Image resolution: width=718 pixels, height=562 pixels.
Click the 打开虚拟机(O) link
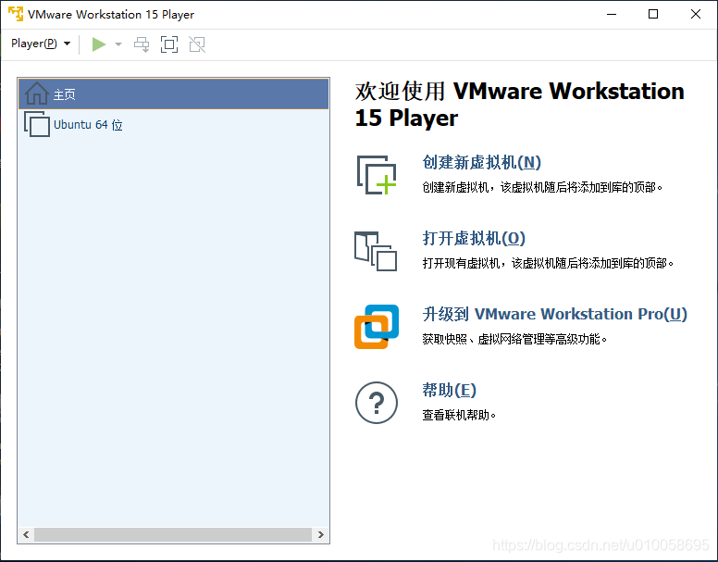click(474, 238)
